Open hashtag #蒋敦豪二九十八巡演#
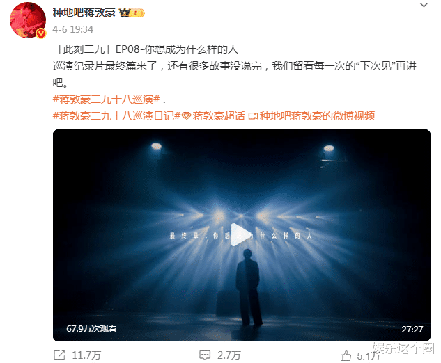 pyautogui.click(x=107, y=99)
